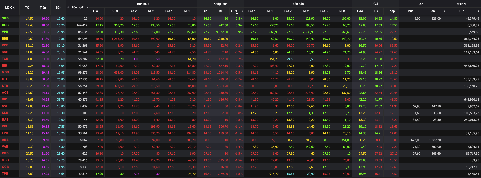The height and width of the screenshot is (178, 481).
Task: Select the TCB ticker row label
Action: (5, 59)
